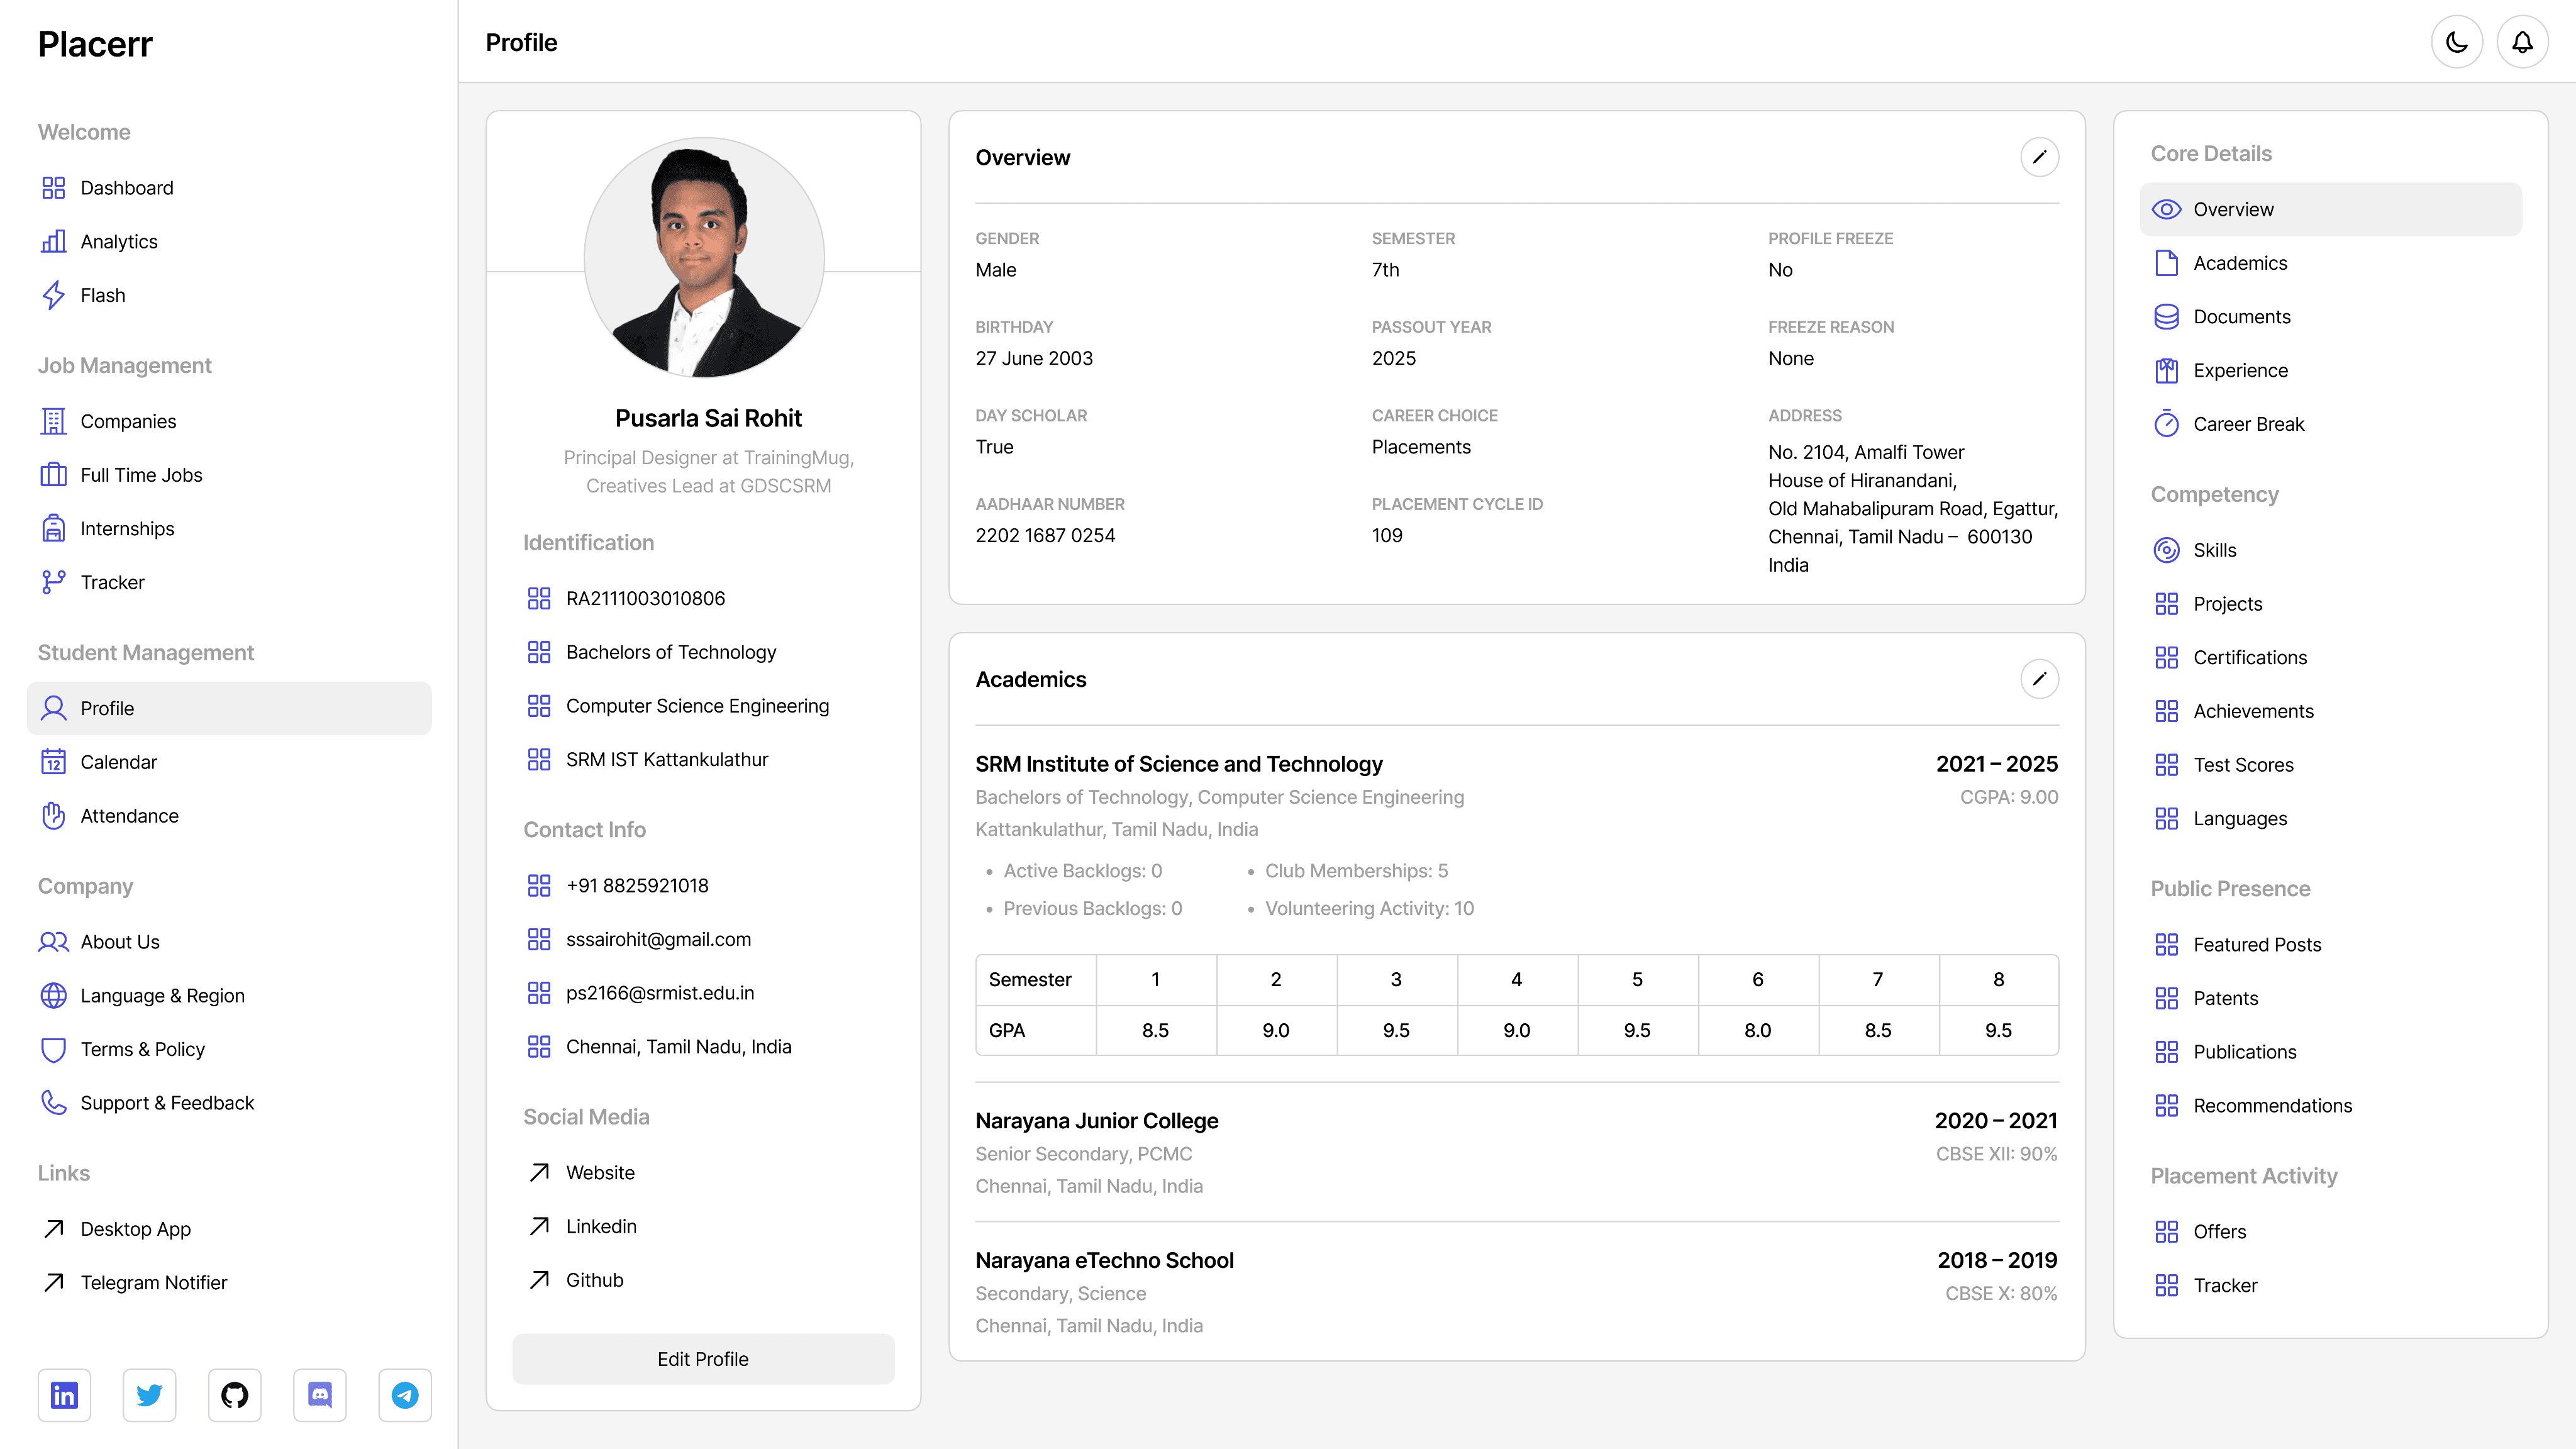Click registration number RA2111003010806
Image resolution: width=2576 pixels, height=1449 pixels.
645,598
